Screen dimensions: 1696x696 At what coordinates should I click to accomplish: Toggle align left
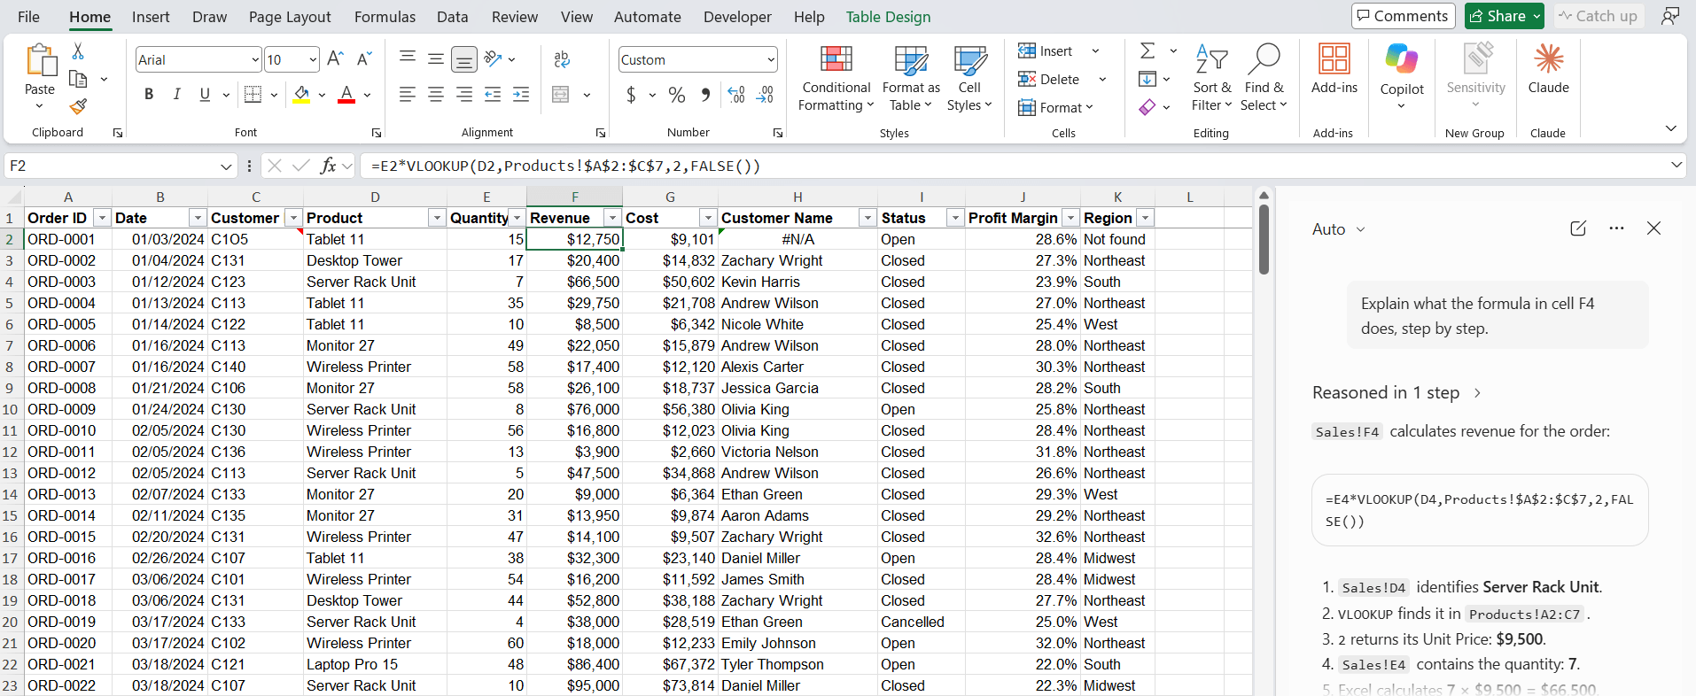(x=408, y=95)
